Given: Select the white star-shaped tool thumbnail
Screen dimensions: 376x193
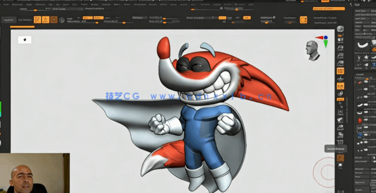Looking at the screenshot, I should coord(366,57).
